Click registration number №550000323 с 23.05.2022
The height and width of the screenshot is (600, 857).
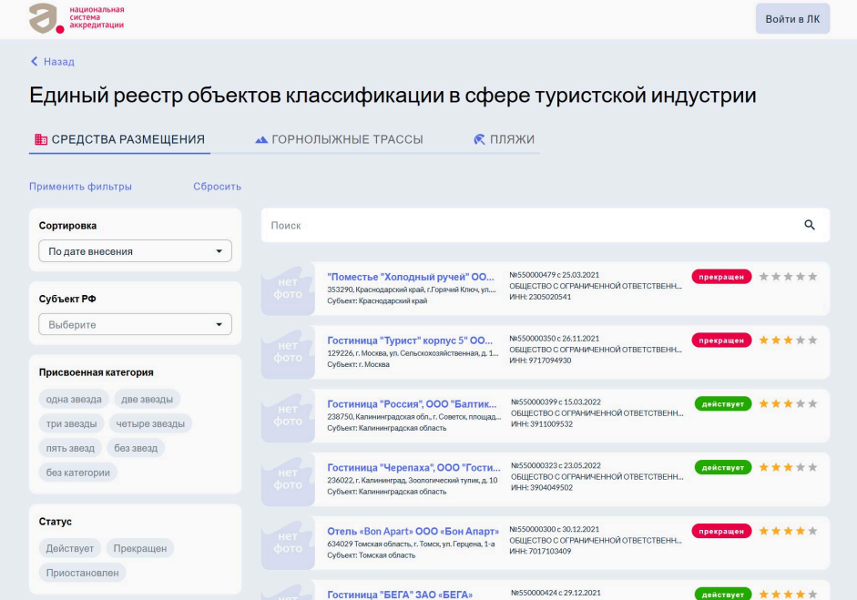click(x=556, y=465)
